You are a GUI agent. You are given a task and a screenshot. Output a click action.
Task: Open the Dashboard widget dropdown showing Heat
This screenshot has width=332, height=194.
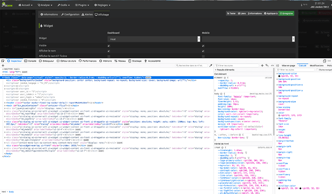coord(153,39)
